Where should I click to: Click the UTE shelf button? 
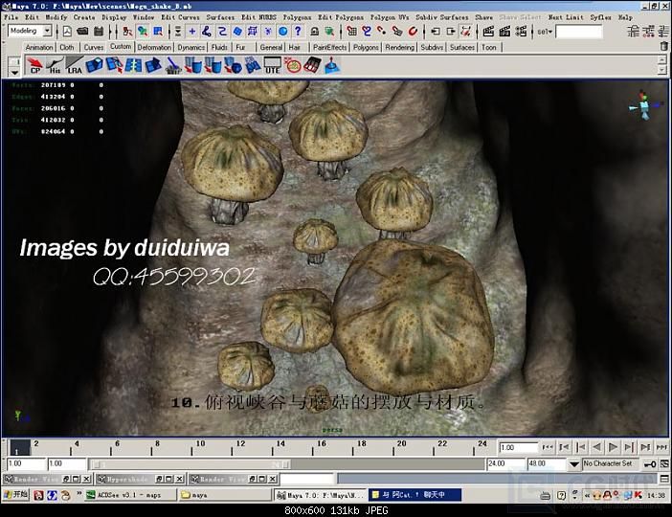[x=272, y=66]
